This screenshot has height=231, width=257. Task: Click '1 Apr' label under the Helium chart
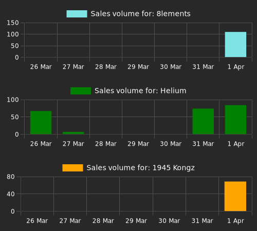tap(236, 144)
